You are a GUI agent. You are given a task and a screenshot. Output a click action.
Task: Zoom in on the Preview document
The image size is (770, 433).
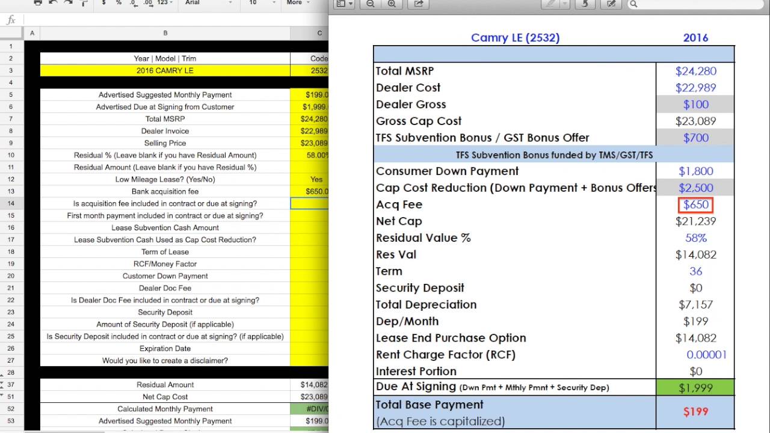392,4
